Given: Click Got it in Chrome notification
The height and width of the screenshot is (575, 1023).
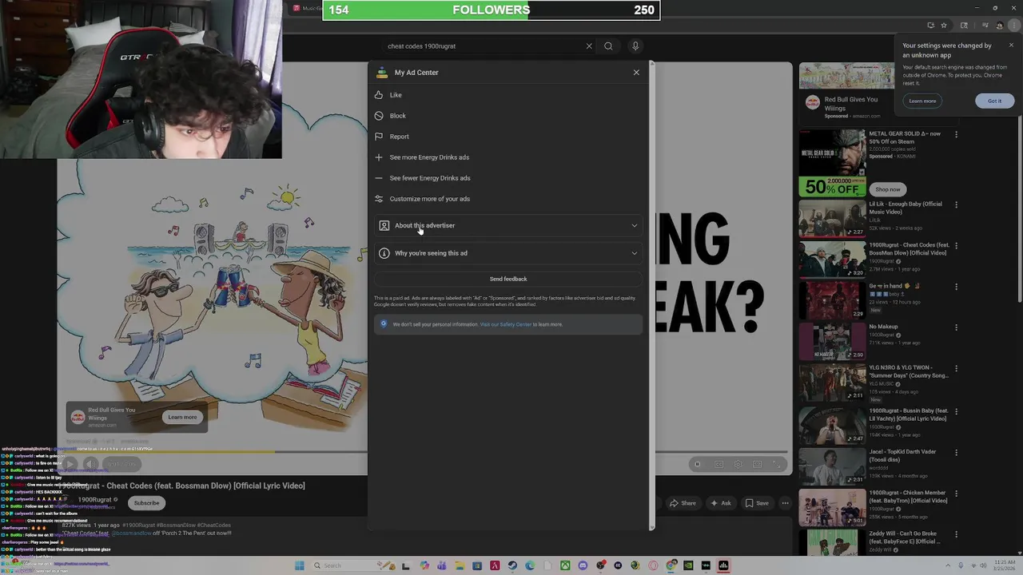Looking at the screenshot, I should [x=994, y=101].
